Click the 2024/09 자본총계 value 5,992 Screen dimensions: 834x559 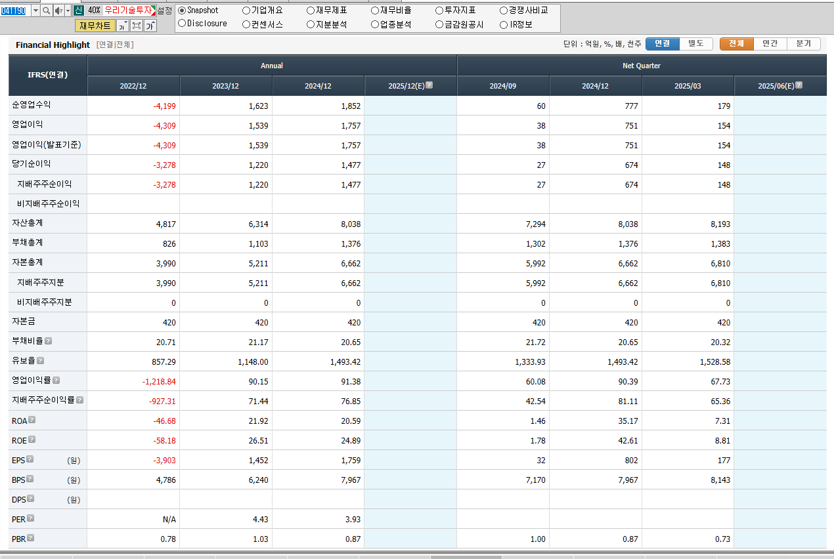coord(535,263)
